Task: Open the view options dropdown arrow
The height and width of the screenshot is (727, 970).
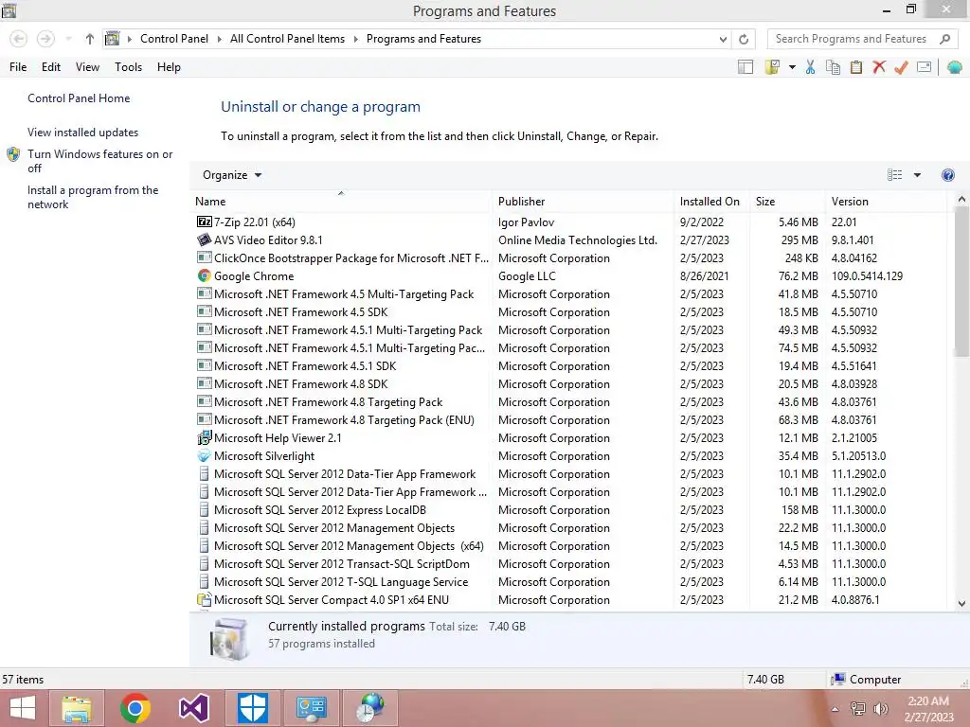Action: (x=917, y=175)
